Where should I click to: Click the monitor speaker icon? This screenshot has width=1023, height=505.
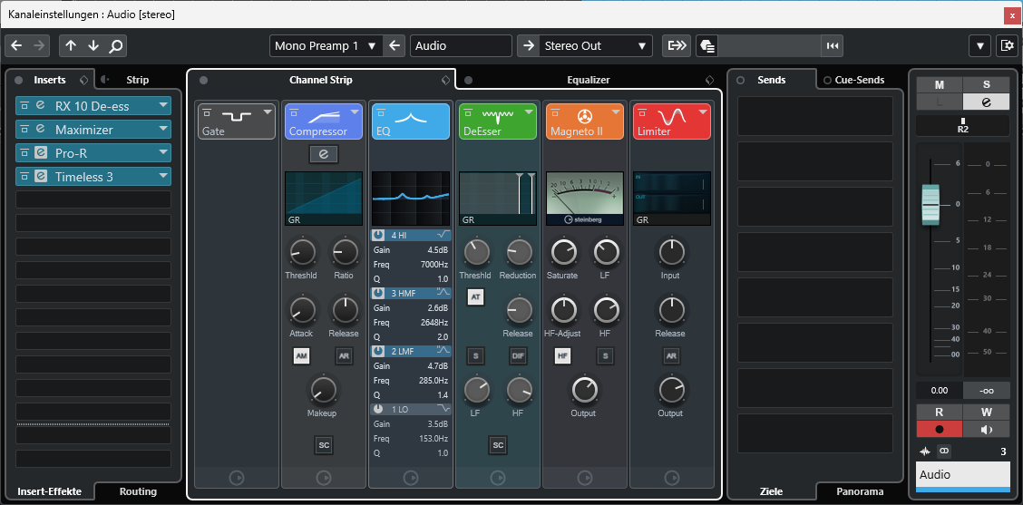[x=986, y=429]
